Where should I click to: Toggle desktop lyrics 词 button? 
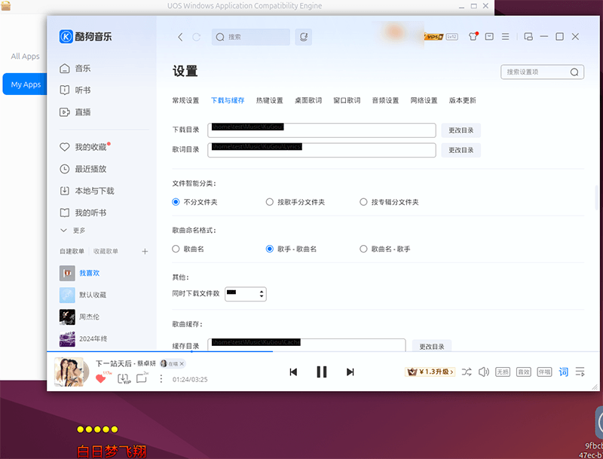click(x=563, y=372)
